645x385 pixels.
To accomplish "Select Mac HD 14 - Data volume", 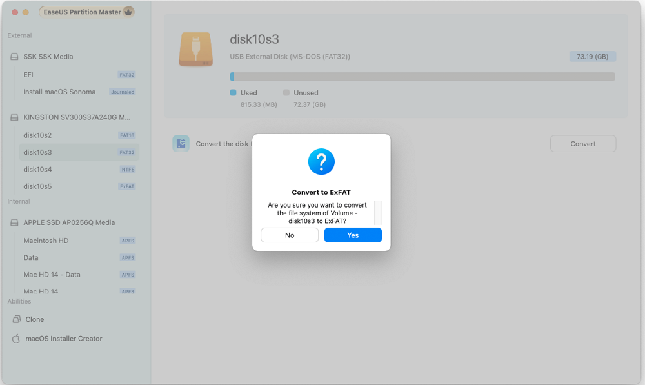I will 79,275.
